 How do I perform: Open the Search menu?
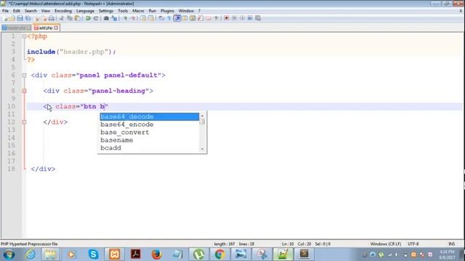pos(31,11)
